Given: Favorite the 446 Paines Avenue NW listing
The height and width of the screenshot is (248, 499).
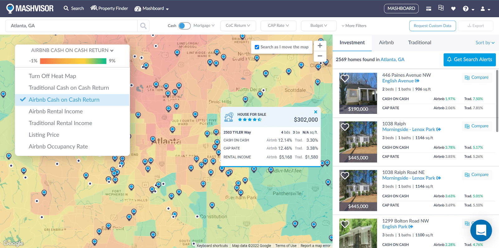Looking at the screenshot, I should 345,78.
